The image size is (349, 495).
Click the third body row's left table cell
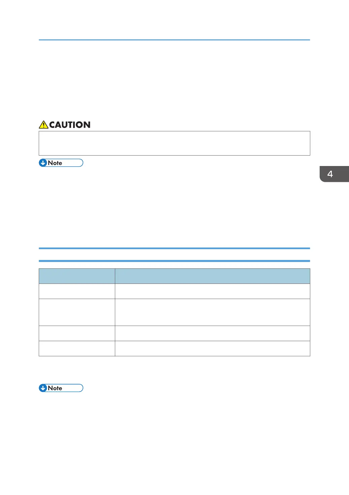point(77,333)
